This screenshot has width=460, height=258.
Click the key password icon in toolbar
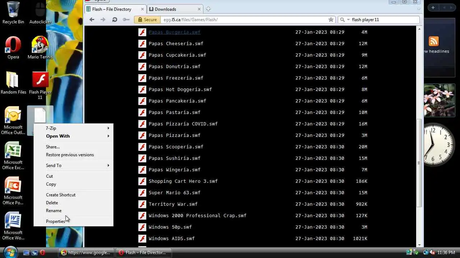[x=126, y=20]
